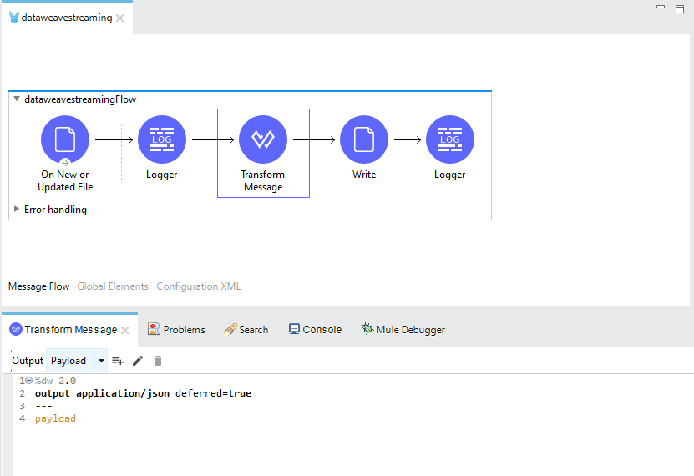Maximize the editor panel
The height and width of the screenshot is (476, 694).
(x=680, y=9)
